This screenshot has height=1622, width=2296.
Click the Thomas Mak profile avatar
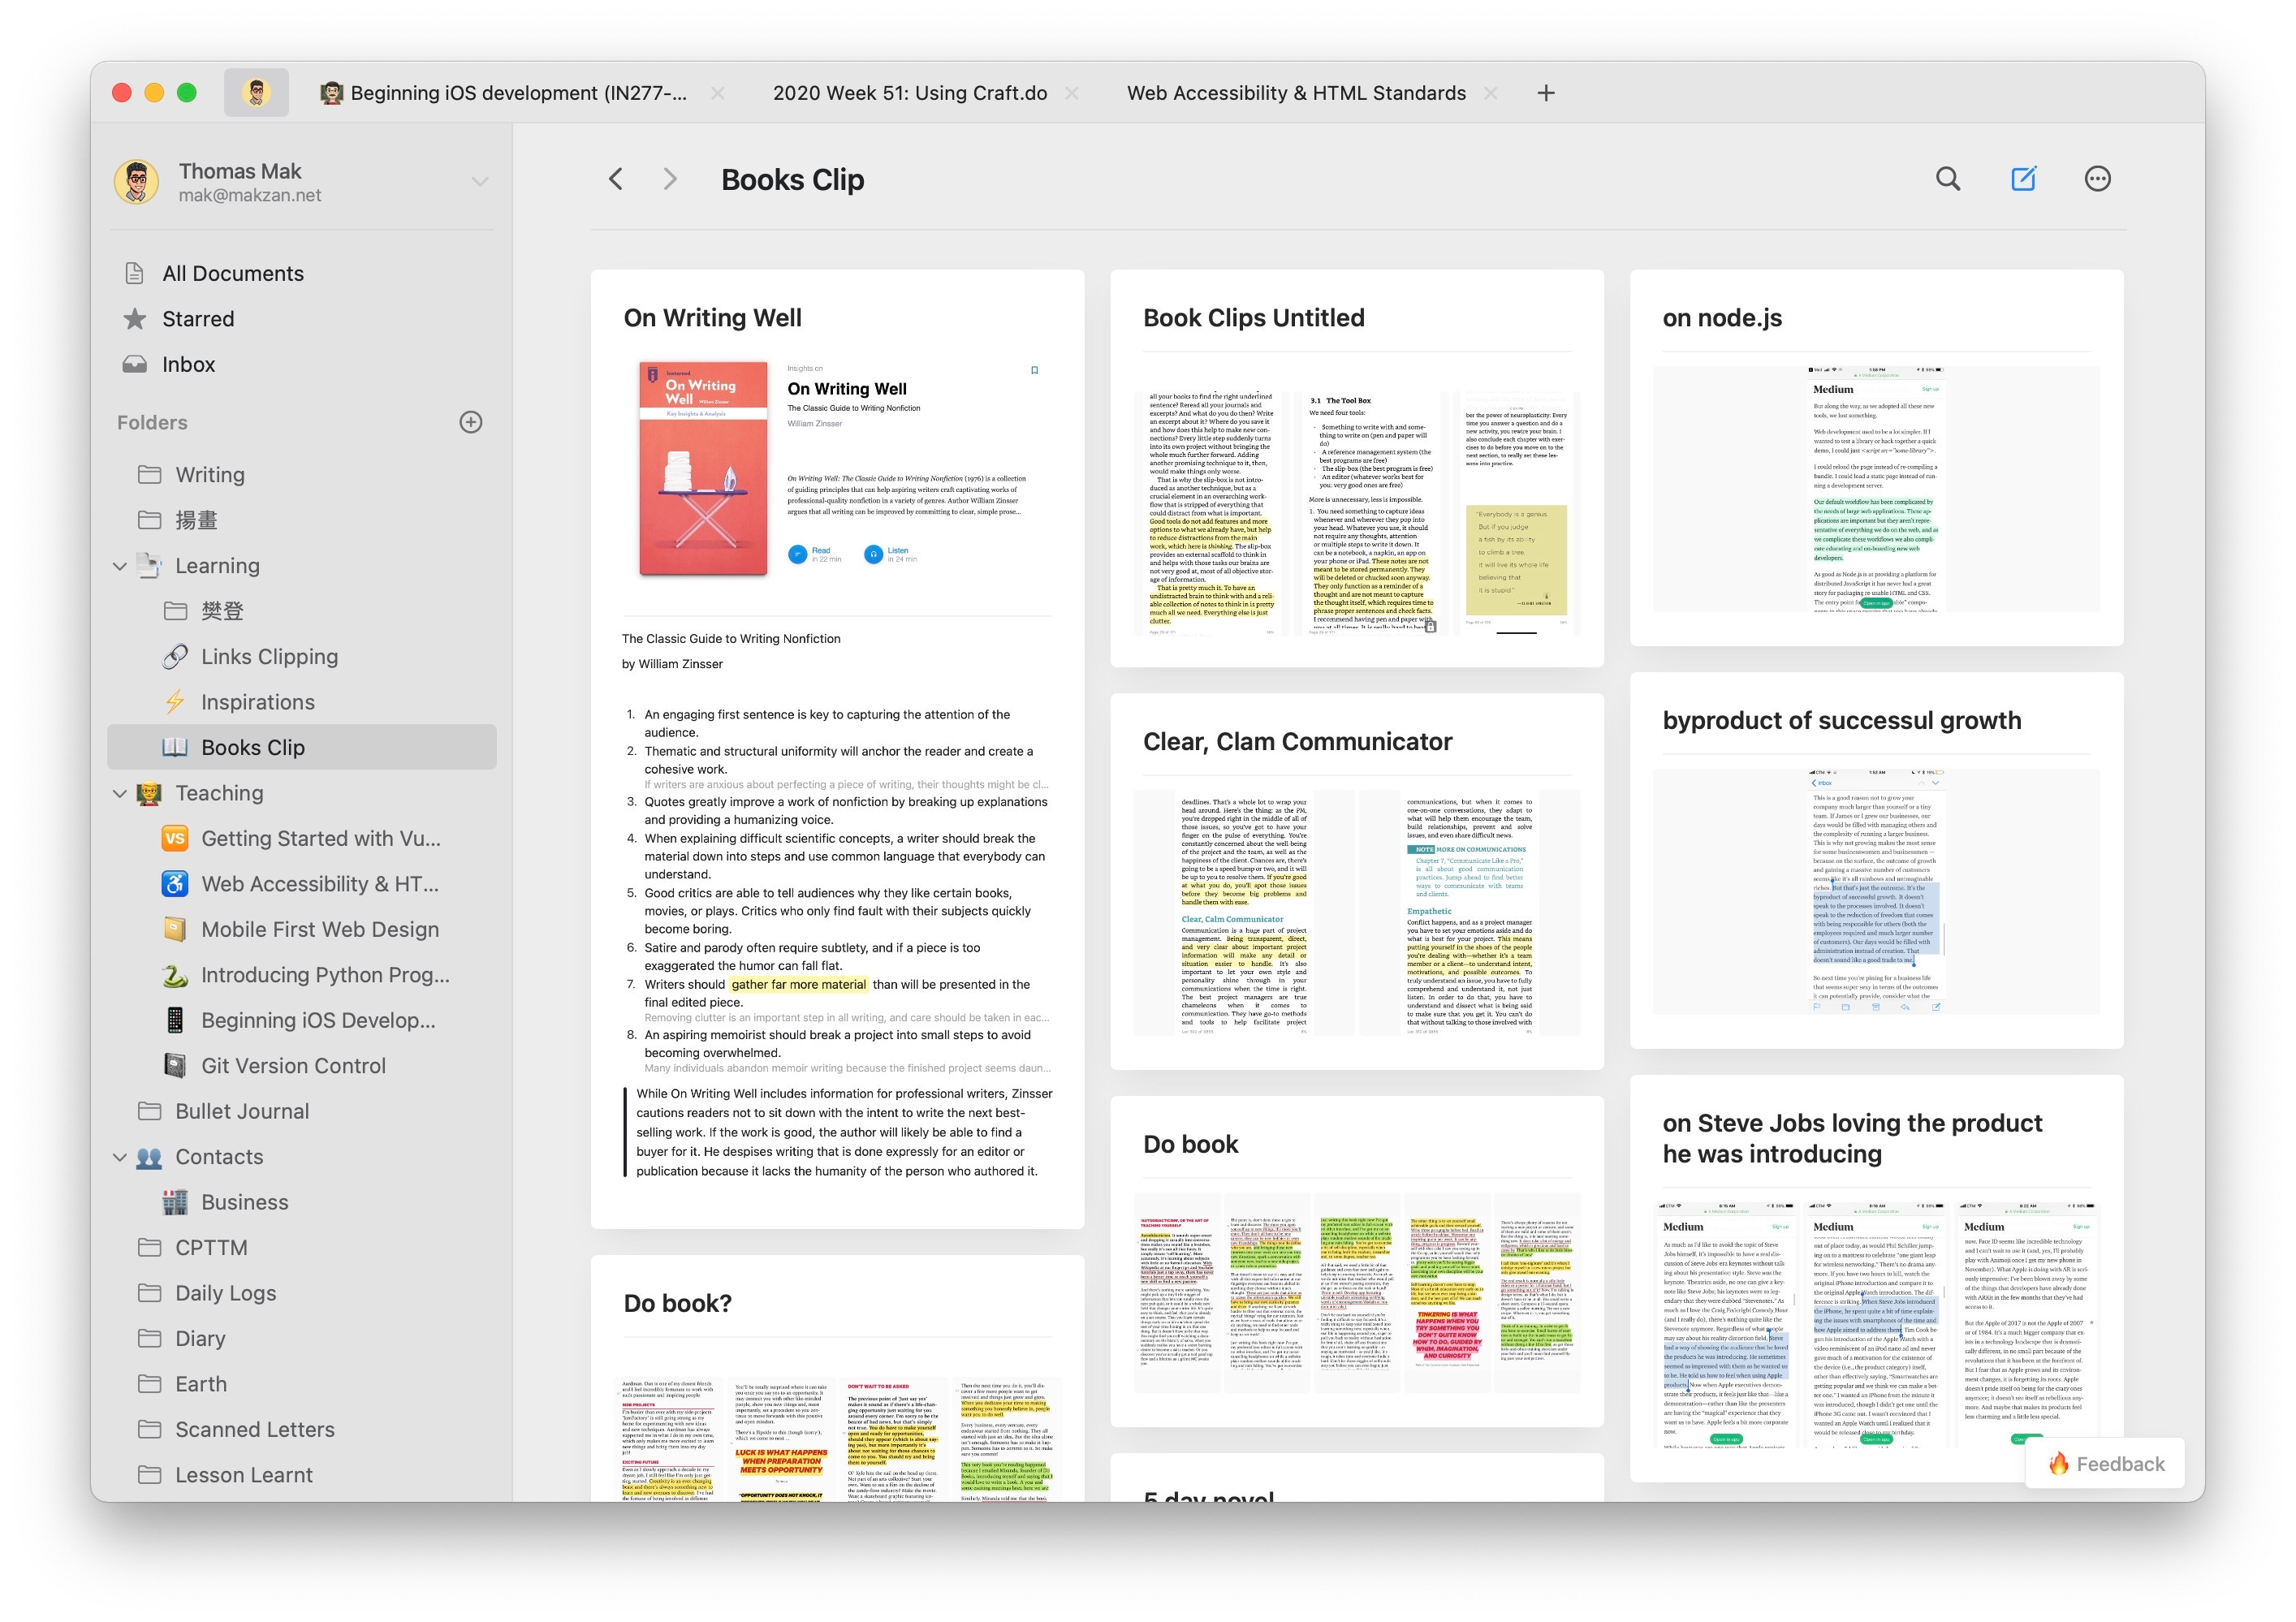click(137, 182)
